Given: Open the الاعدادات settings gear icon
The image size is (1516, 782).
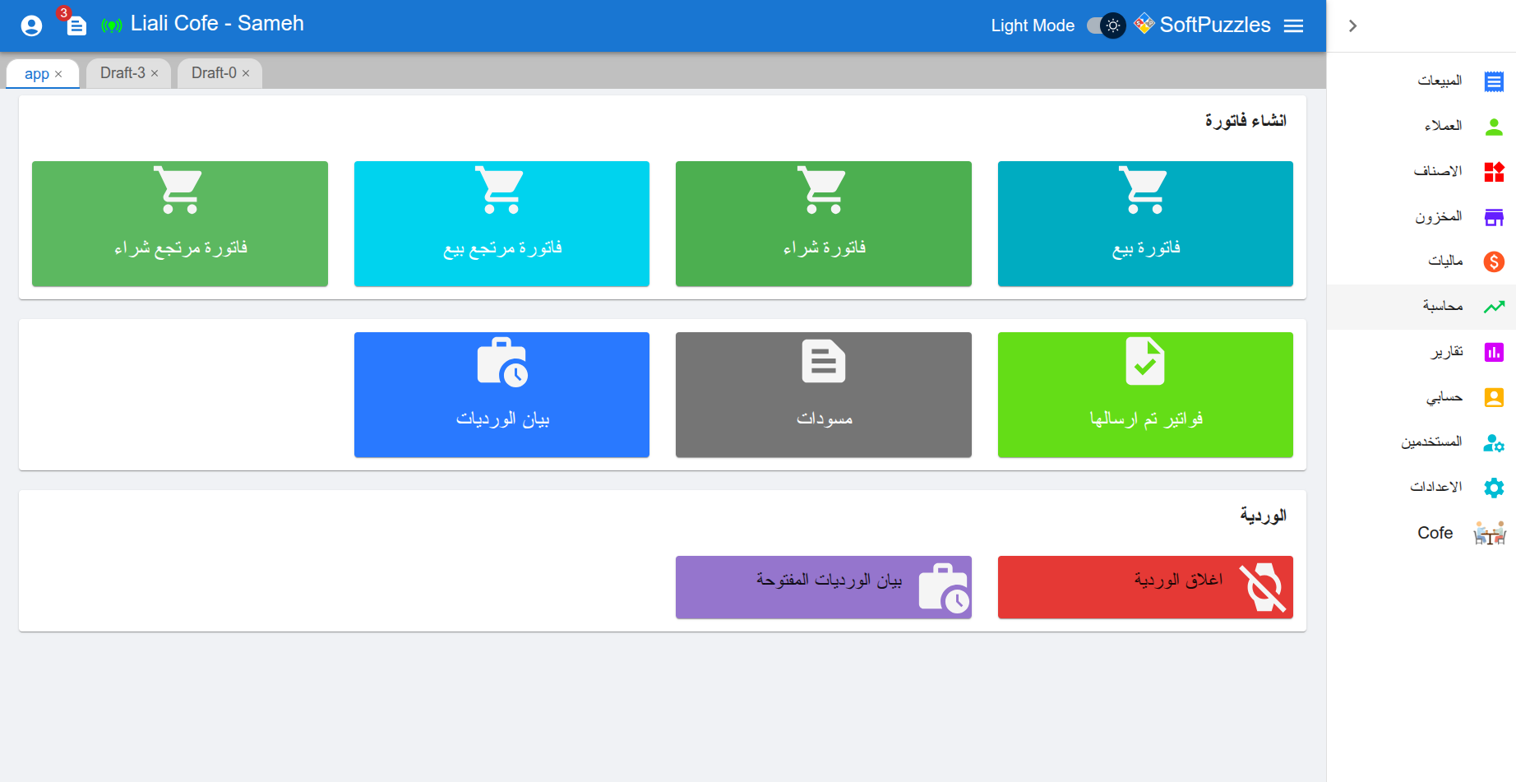Looking at the screenshot, I should pyautogui.click(x=1494, y=488).
